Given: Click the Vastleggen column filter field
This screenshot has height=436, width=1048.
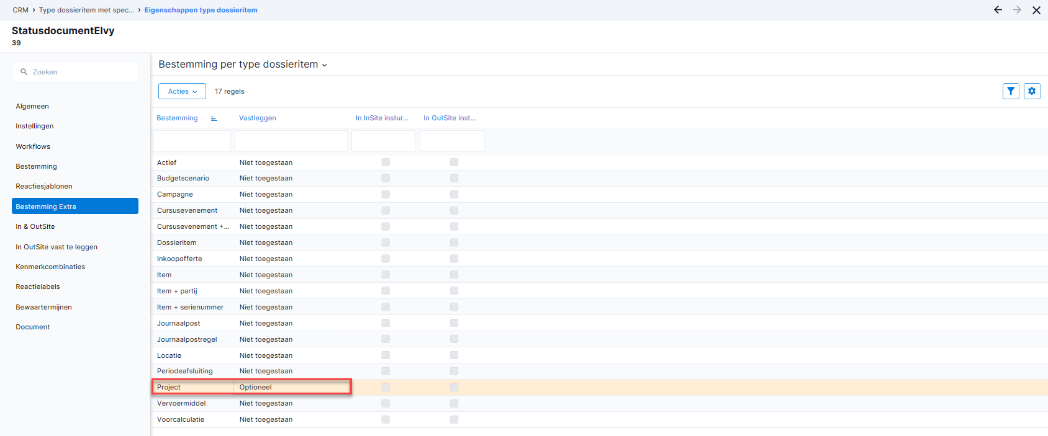Looking at the screenshot, I should (x=291, y=141).
